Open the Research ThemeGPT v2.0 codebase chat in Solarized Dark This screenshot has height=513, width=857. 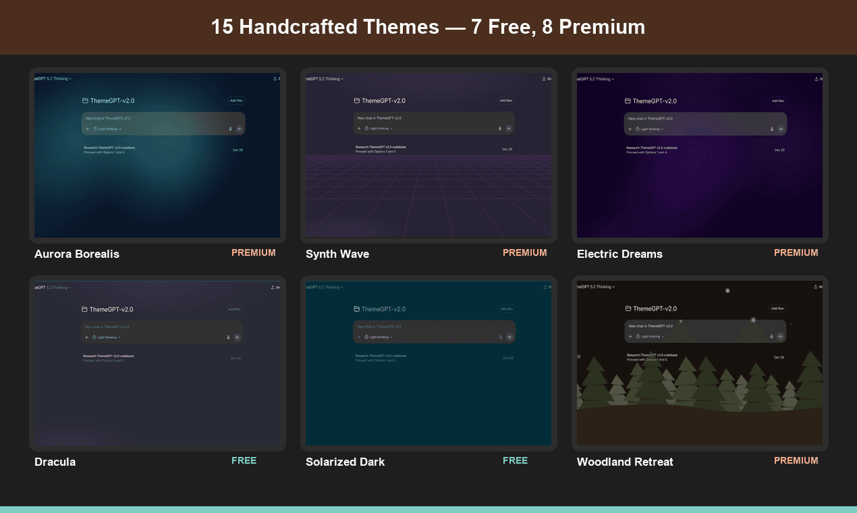point(382,356)
